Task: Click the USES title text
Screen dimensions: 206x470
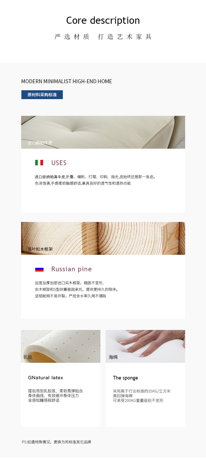Action: click(x=59, y=163)
